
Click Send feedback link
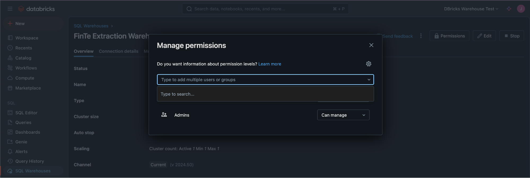[x=397, y=36]
